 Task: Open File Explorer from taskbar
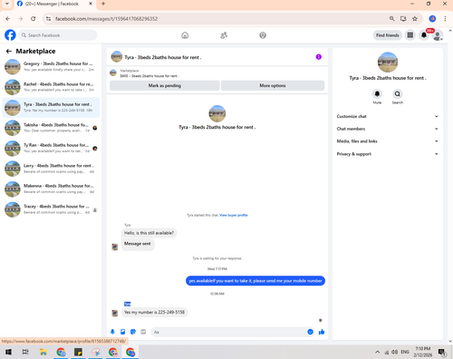pyautogui.click(x=43, y=352)
